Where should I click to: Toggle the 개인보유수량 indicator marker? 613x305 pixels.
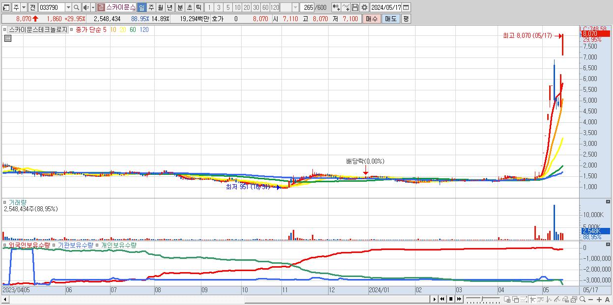[x=97, y=245]
